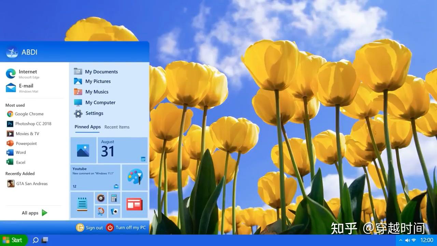Expand All apps list with green arrow
The image size is (437, 246).
34,213
